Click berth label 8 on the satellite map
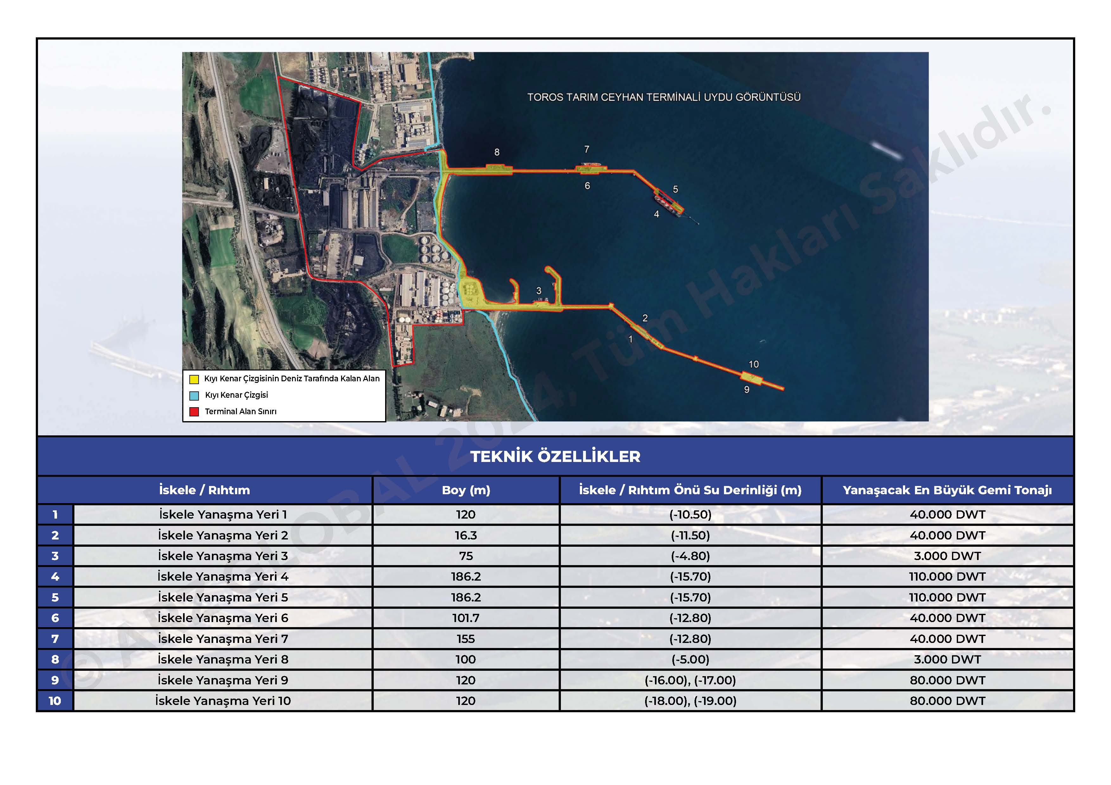This screenshot has width=1111, height=785. coord(497,152)
